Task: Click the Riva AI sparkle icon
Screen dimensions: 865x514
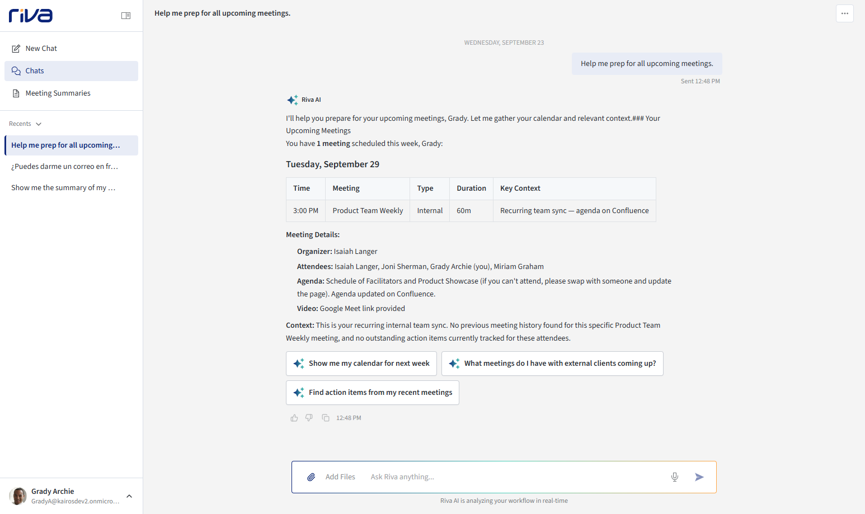Action: click(292, 100)
